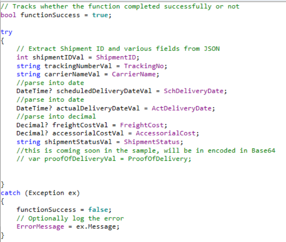Click the 'true' value in the functionSuccess declaration
The image size is (286, 242).
click(100, 15)
